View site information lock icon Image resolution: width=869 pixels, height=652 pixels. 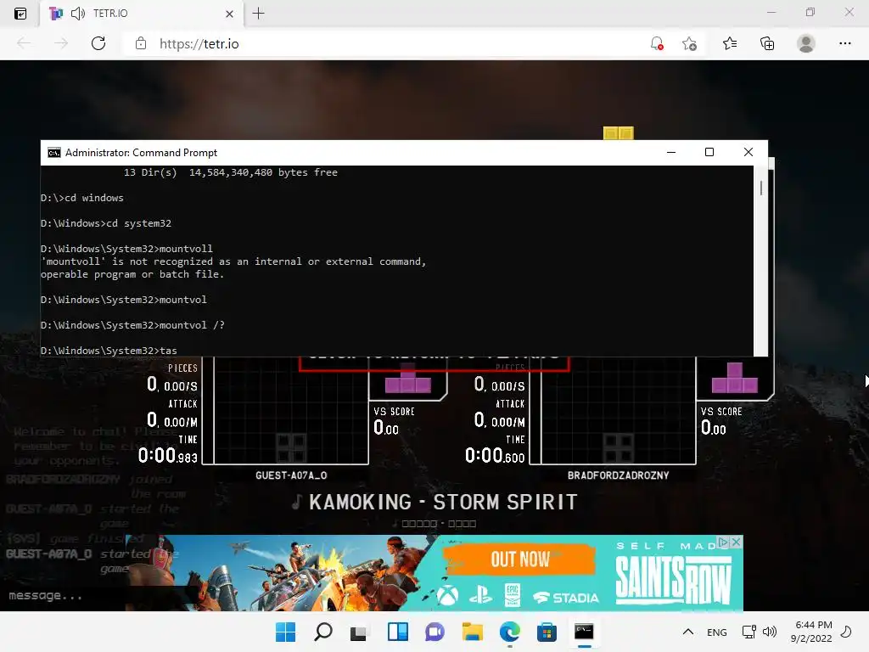coord(141,43)
